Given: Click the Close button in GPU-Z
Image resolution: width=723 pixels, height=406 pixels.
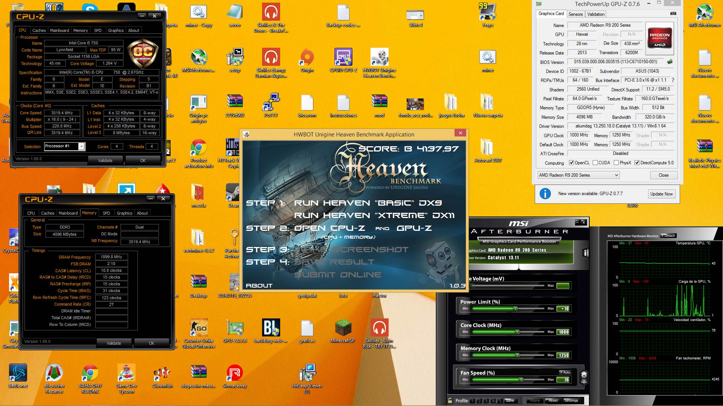Looking at the screenshot, I should 664,175.
